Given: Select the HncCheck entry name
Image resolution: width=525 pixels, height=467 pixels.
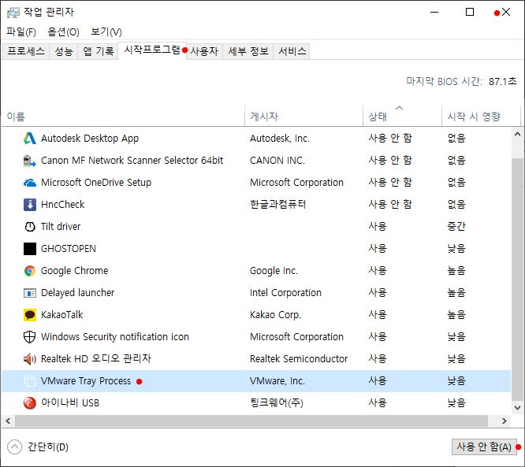Looking at the screenshot, I should tap(62, 205).
